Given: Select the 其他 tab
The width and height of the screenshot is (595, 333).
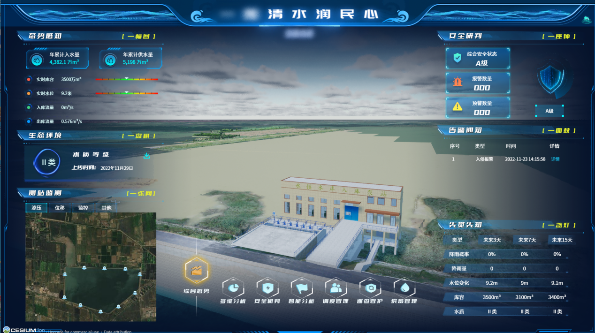Looking at the screenshot, I should pos(107,208).
